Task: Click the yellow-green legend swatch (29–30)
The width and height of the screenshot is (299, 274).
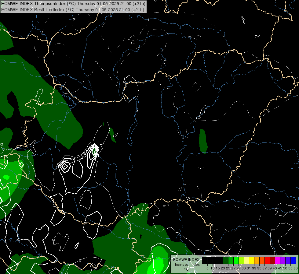Action: click(x=241, y=260)
